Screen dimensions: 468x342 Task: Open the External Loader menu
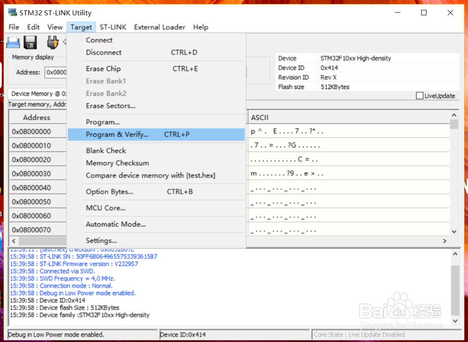(x=160, y=27)
